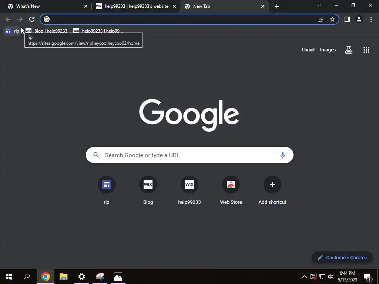Image resolution: width=379 pixels, height=284 pixels.
Task: Open the notification center icon
Action: click(367, 277)
